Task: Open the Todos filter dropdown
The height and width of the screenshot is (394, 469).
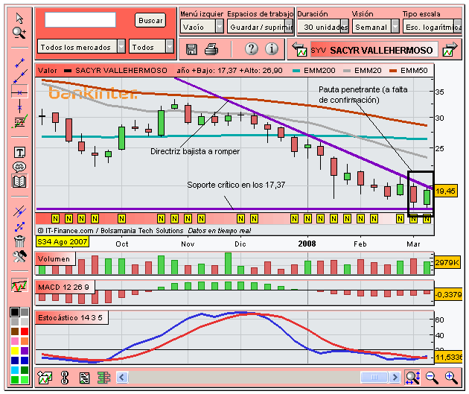Action: tap(151, 47)
